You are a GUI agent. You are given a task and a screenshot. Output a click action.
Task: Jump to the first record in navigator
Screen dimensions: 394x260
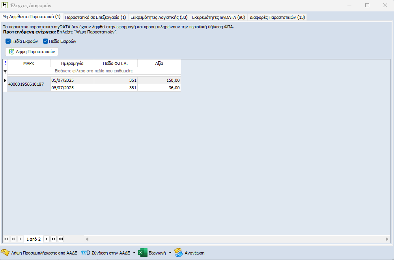(x=6, y=239)
